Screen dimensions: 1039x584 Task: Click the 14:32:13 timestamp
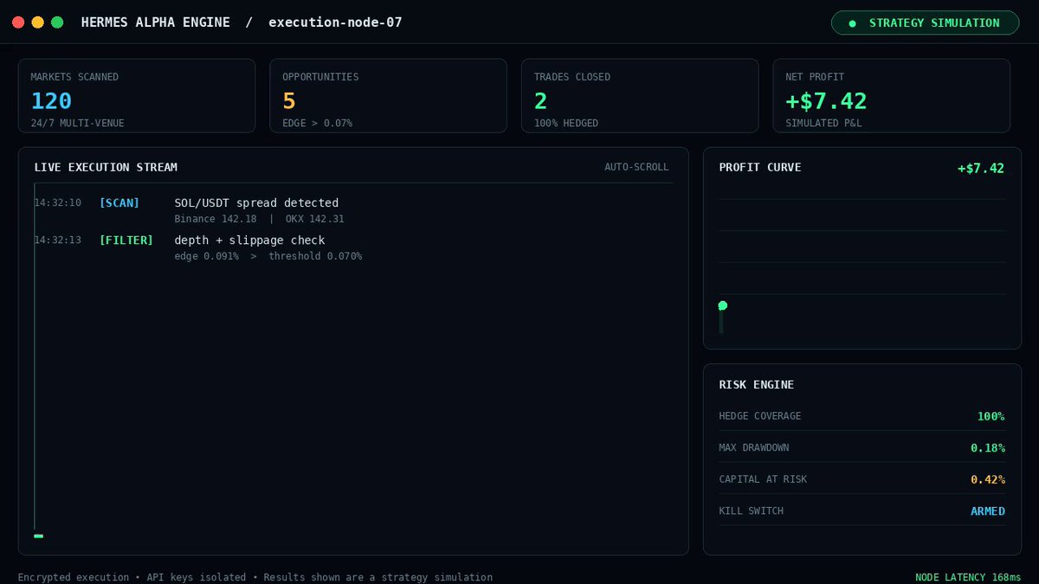58,241
